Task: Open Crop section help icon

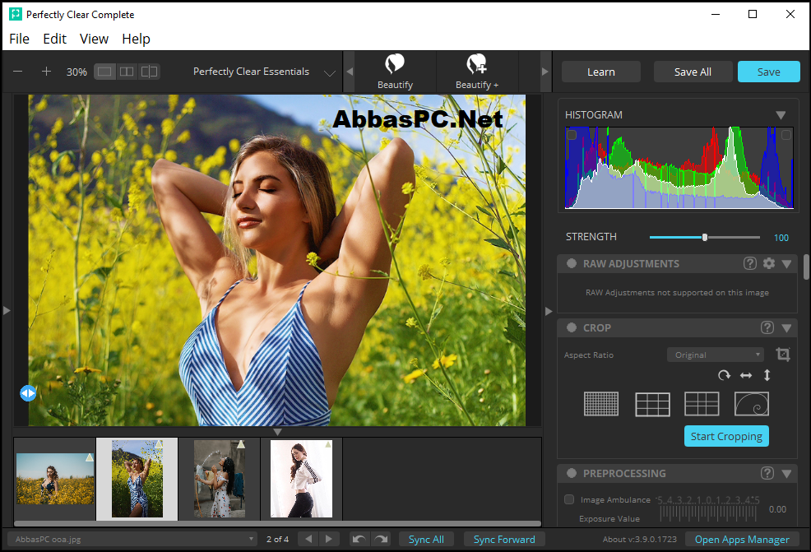Action: coord(767,327)
